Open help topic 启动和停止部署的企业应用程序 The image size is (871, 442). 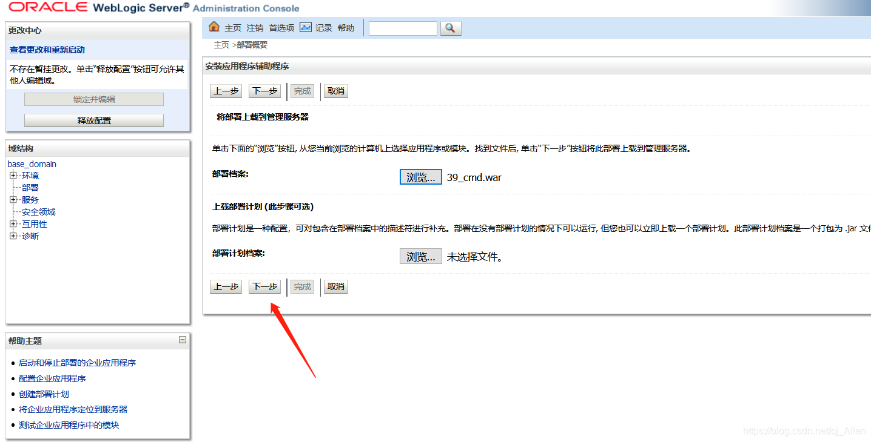tap(77, 363)
